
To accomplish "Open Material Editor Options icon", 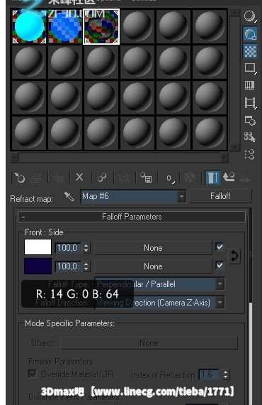I will pyautogui.click(x=250, y=120).
